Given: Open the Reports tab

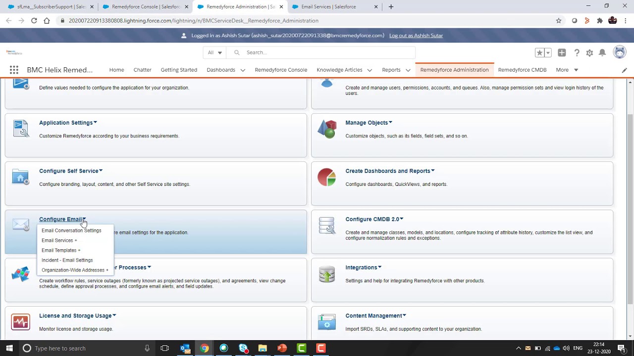Looking at the screenshot, I should (391, 70).
